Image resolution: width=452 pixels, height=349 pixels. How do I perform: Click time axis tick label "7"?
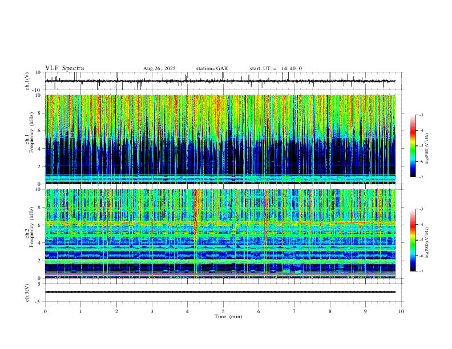pyautogui.click(x=294, y=311)
